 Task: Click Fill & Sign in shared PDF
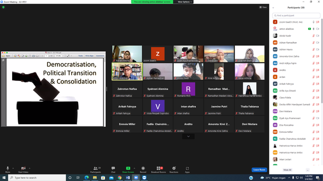coord(89,56)
